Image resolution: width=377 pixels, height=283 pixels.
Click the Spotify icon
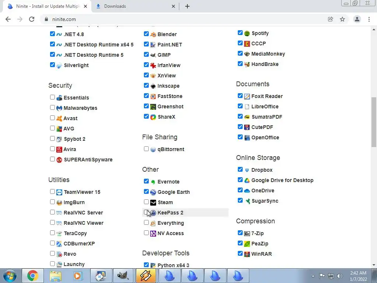(x=247, y=34)
